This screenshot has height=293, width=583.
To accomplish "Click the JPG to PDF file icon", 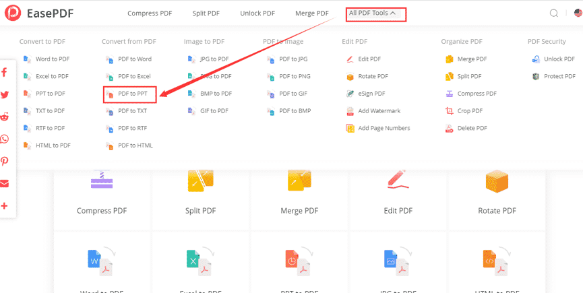I will pyautogui.click(x=191, y=59).
